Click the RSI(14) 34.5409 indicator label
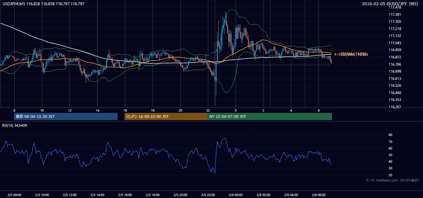This screenshot has height=198, width=423. tap(14, 125)
